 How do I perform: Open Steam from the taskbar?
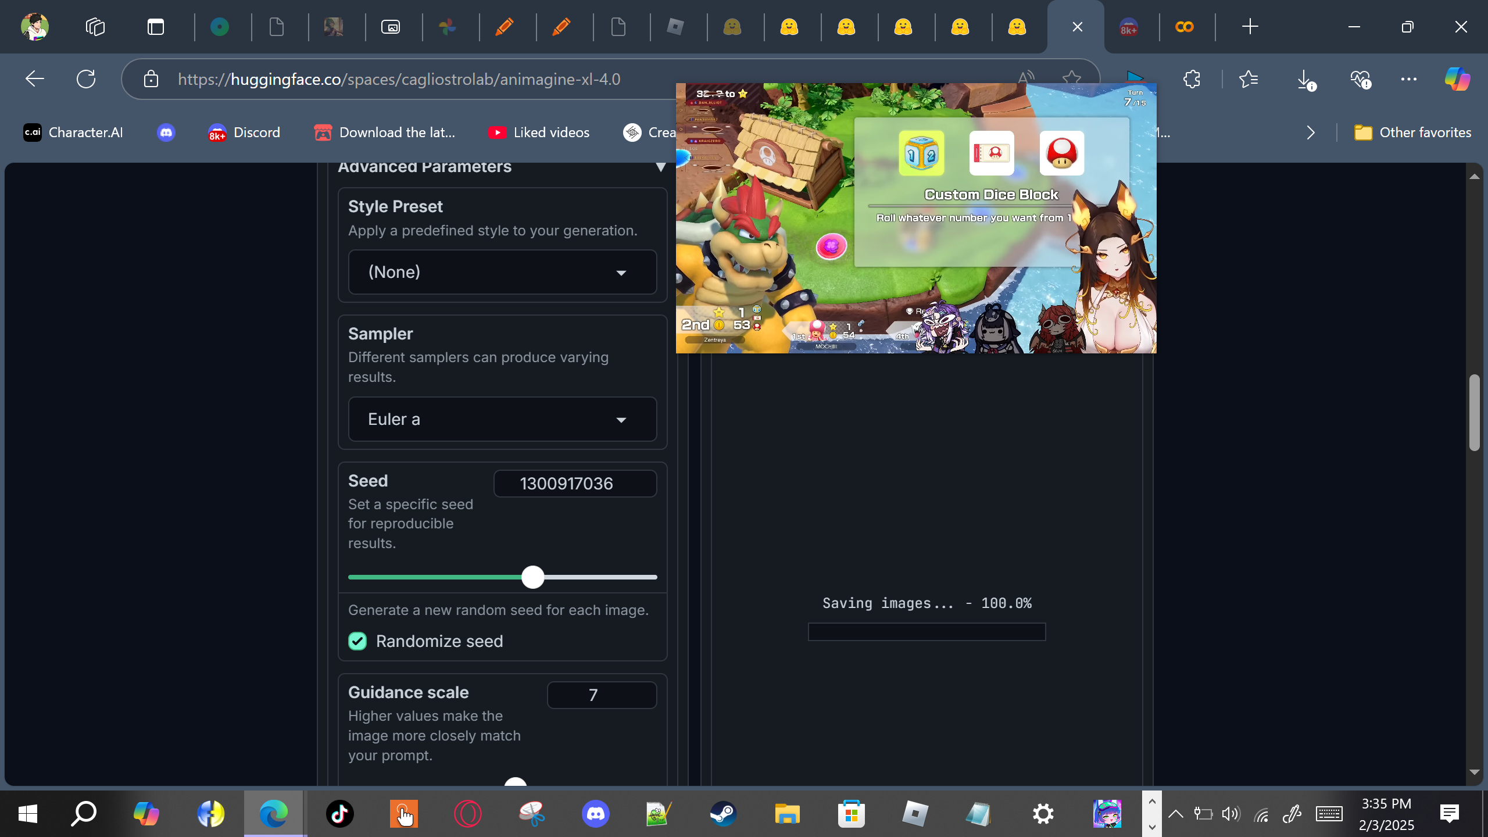(723, 814)
